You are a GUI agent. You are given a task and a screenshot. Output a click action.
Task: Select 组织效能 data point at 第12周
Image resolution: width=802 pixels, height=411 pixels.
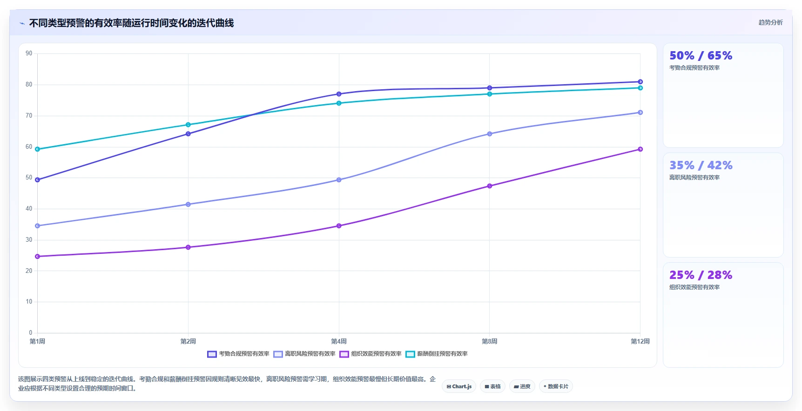tap(640, 149)
